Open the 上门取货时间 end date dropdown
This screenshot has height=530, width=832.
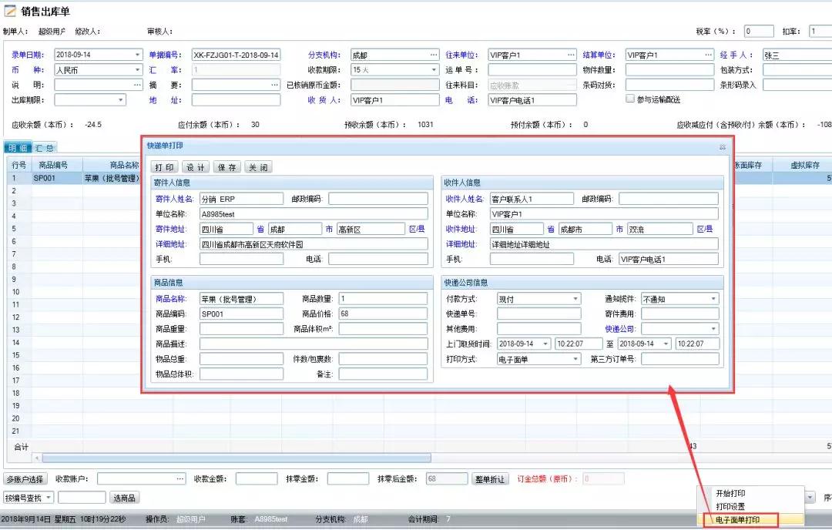point(666,344)
